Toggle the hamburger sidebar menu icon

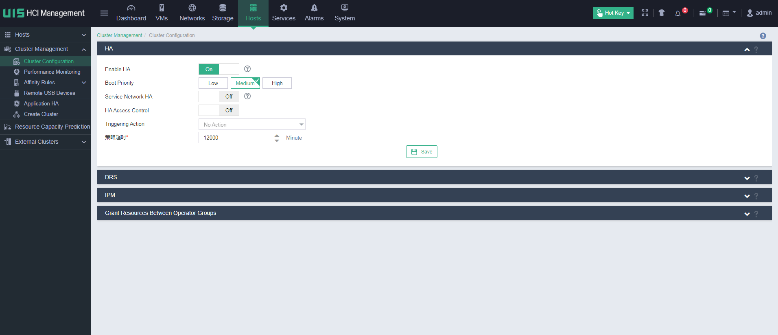pyautogui.click(x=104, y=13)
